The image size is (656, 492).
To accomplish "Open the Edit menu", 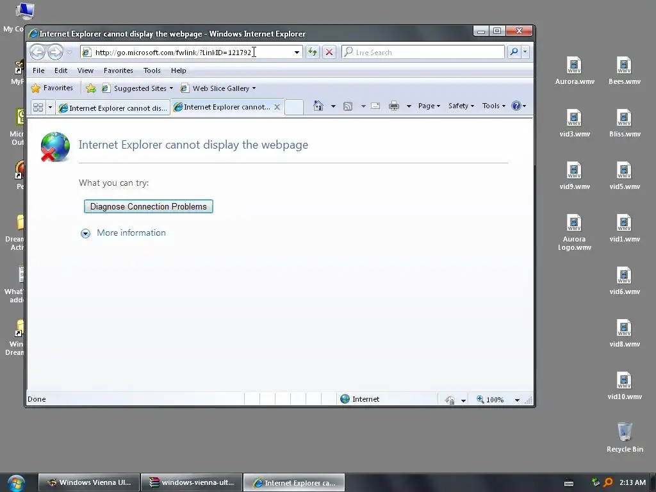I will pyautogui.click(x=61, y=70).
